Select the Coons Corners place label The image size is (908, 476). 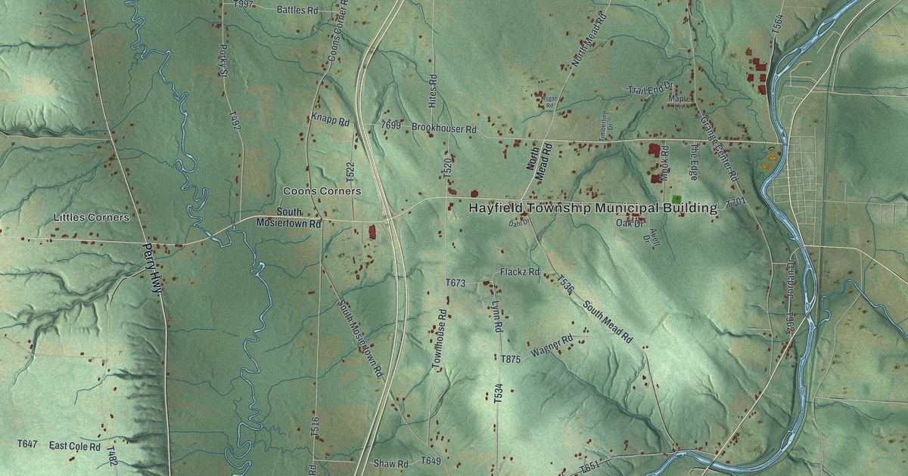[322, 191]
